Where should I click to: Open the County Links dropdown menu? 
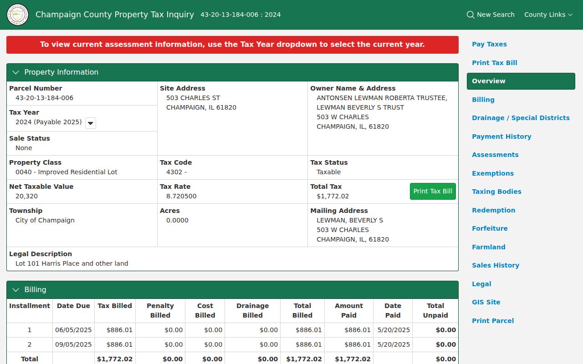pyautogui.click(x=548, y=15)
